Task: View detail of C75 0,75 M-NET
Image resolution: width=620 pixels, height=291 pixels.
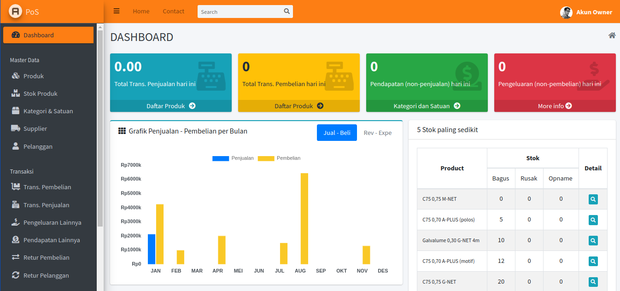Action: tap(593, 199)
